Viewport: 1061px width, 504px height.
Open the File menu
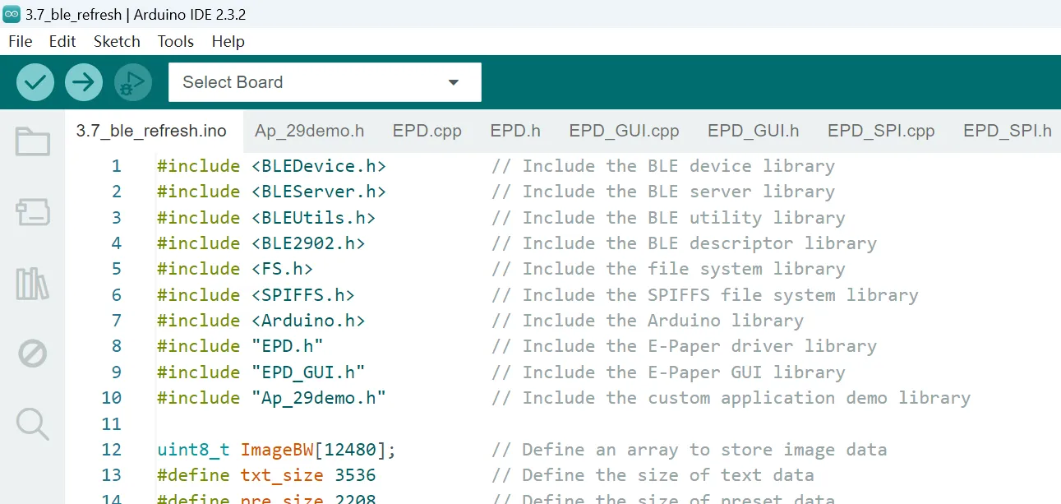pyautogui.click(x=20, y=41)
